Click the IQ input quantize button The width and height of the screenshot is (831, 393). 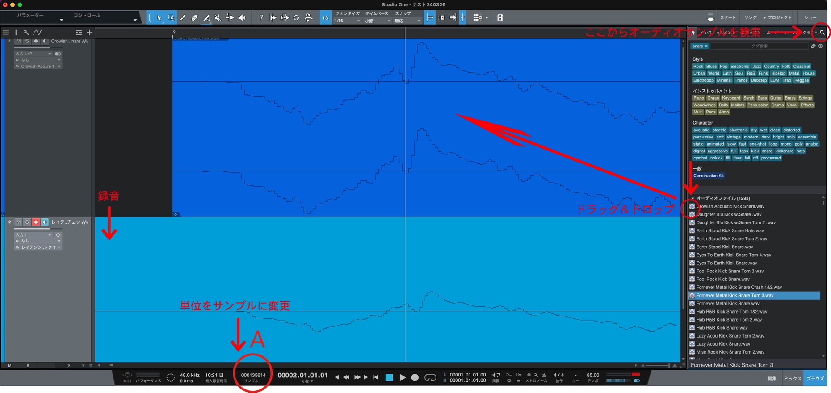[326, 18]
